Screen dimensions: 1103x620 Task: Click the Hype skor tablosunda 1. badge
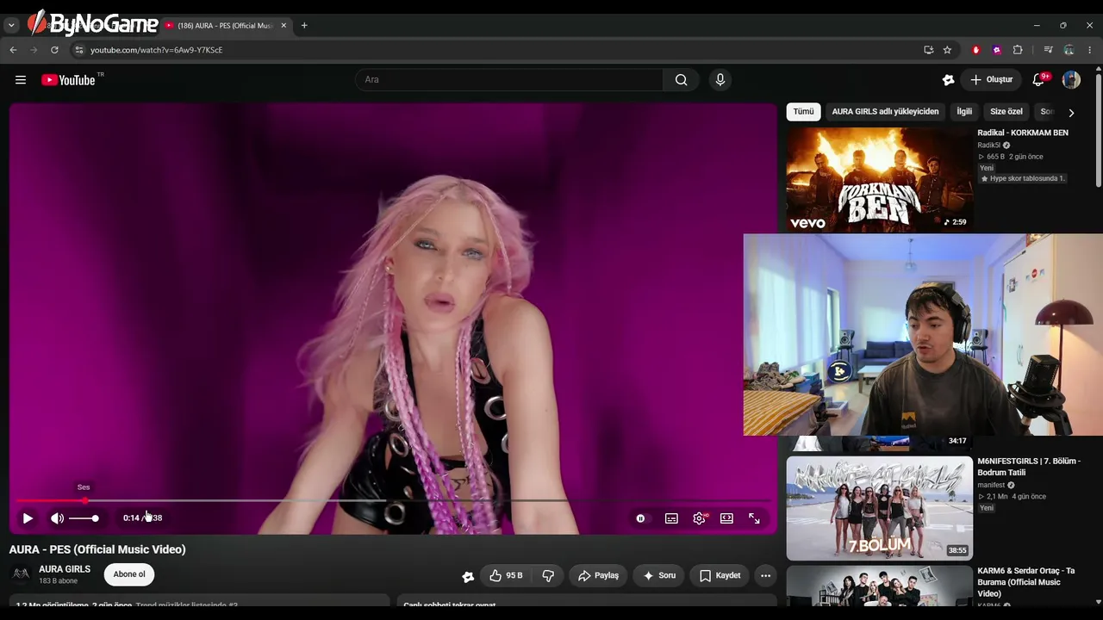[x=1023, y=178]
